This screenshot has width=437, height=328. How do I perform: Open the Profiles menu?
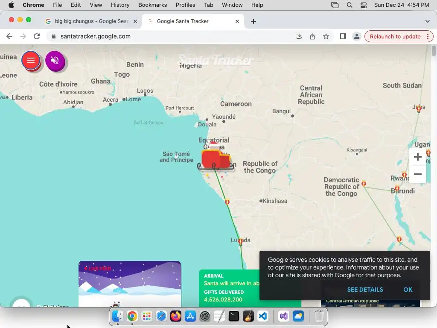185,5
